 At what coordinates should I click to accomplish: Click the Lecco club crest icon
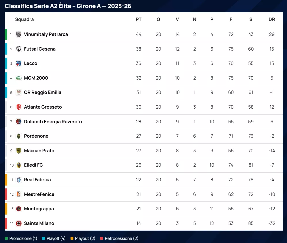coord(19,63)
